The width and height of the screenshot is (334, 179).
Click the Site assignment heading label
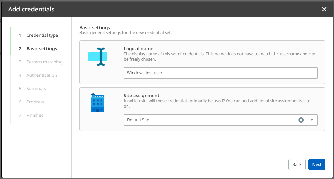point(141,95)
